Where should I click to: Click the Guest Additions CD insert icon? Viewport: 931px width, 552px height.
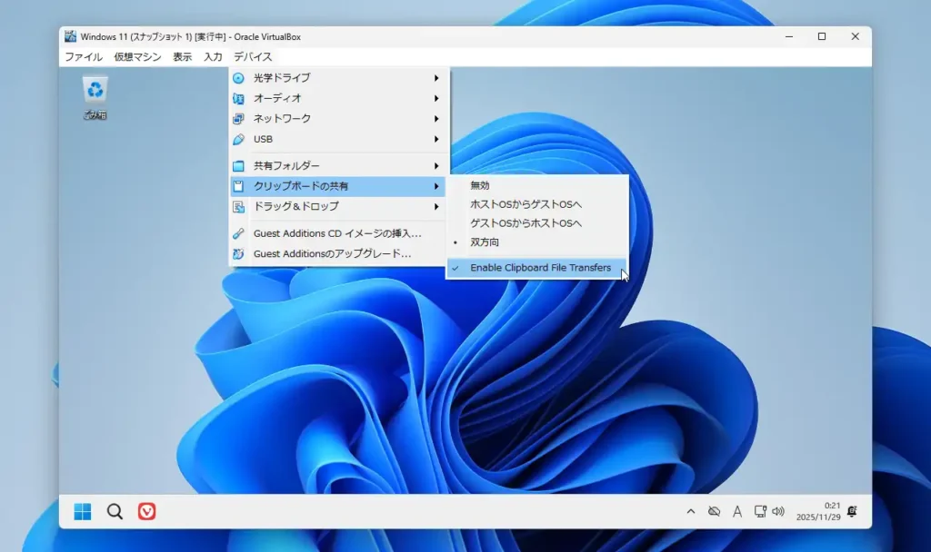tap(238, 234)
